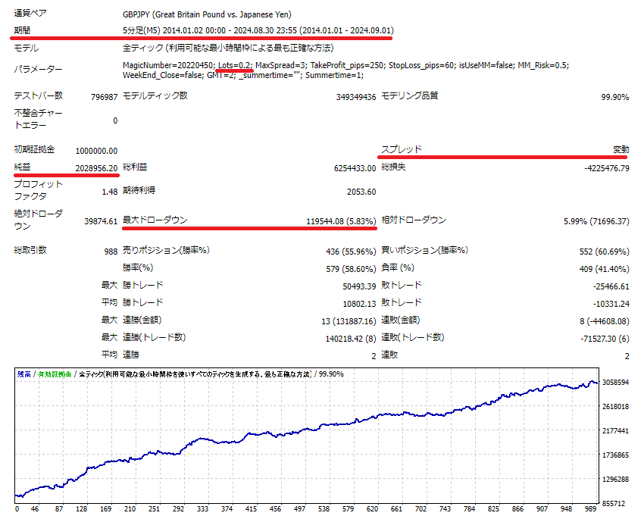The height and width of the screenshot is (519, 644).
Task: Click the test bars count 796987
Action: (x=104, y=97)
